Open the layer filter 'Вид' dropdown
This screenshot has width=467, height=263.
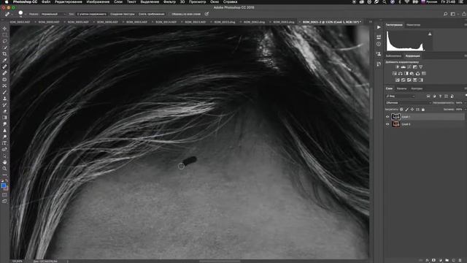(x=401, y=96)
